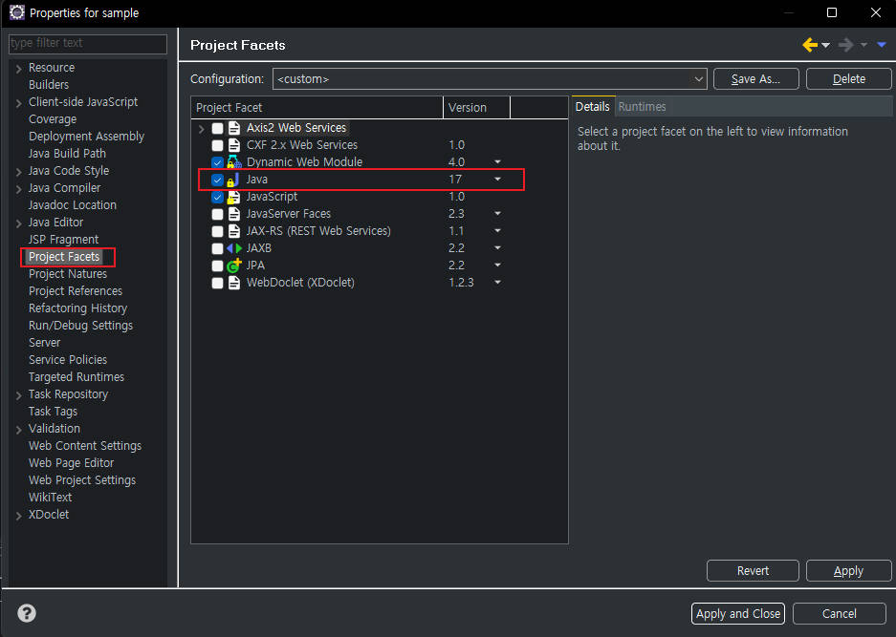This screenshot has width=896, height=637.
Task: Click Apply and Close
Action: pos(737,613)
